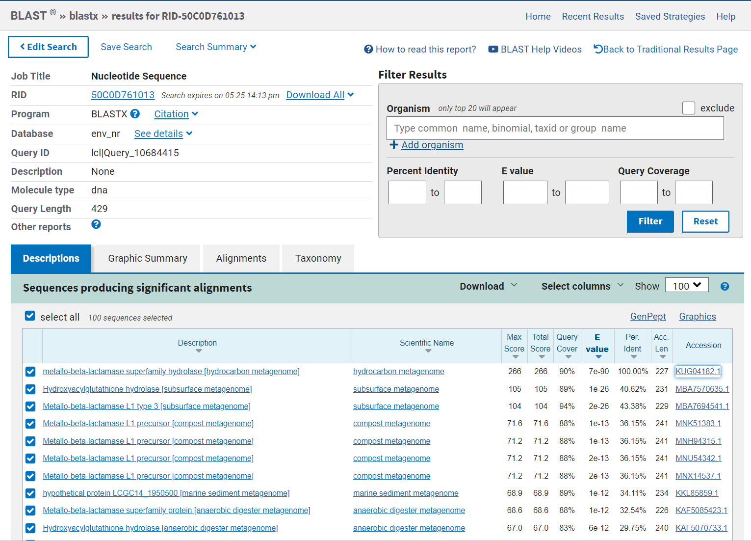Open Recent Results in top navigation

(x=593, y=17)
